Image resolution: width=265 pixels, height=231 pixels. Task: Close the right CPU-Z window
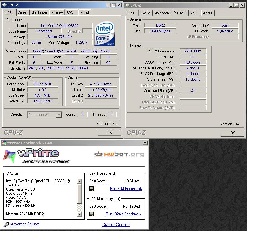tap(242, 5)
